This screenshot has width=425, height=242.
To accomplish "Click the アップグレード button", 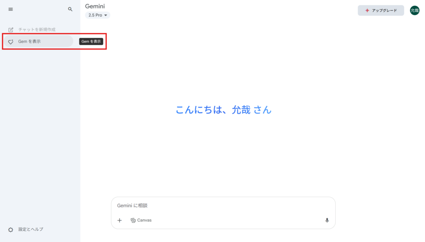I will coord(381,10).
